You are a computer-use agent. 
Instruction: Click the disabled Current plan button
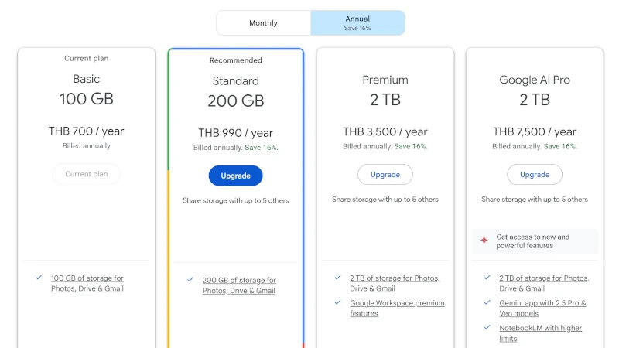[87, 174]
